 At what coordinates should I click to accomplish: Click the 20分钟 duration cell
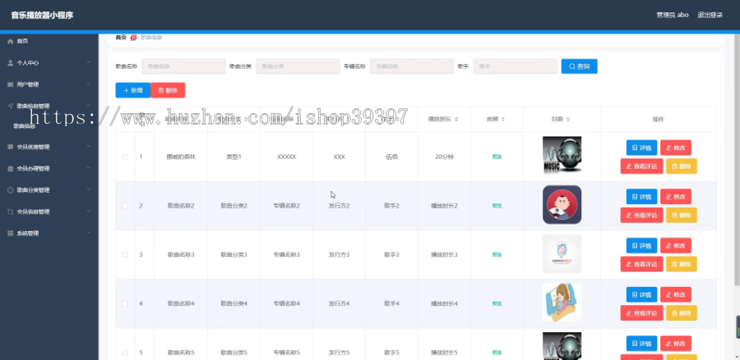[x=444, y=157]
